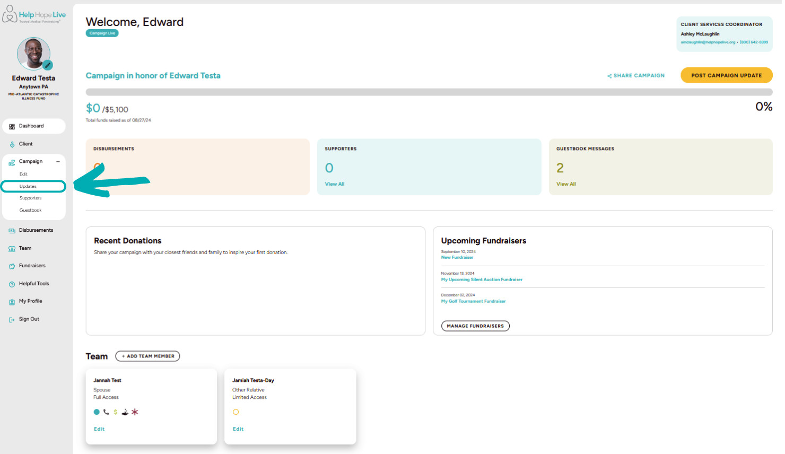
Task: Open Disbursements from the sidebar
Action: [x=12, y=230]
